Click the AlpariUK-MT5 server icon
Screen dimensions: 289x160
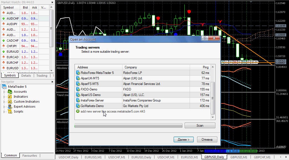point(78,78)
